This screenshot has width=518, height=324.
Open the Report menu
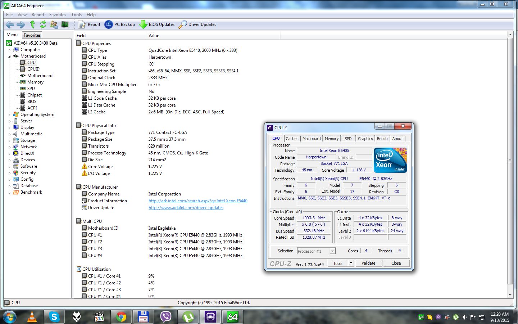pyautogui.click(x=38, y=15)
